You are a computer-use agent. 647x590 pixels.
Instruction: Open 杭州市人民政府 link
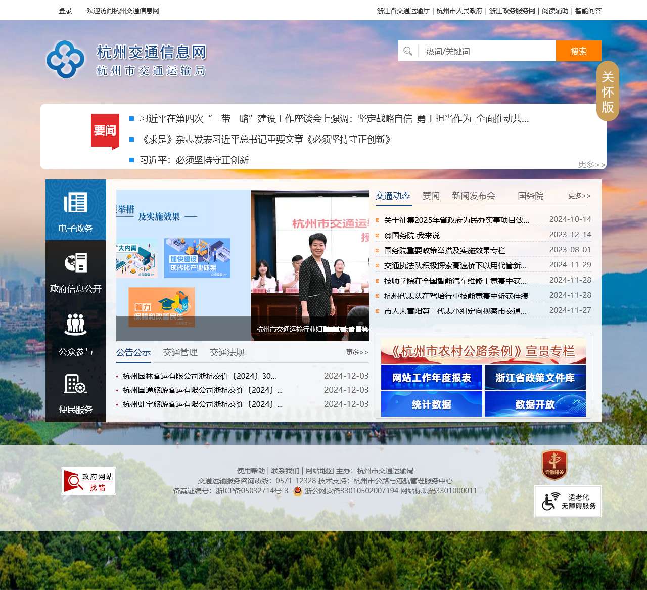tap(459, 11)
